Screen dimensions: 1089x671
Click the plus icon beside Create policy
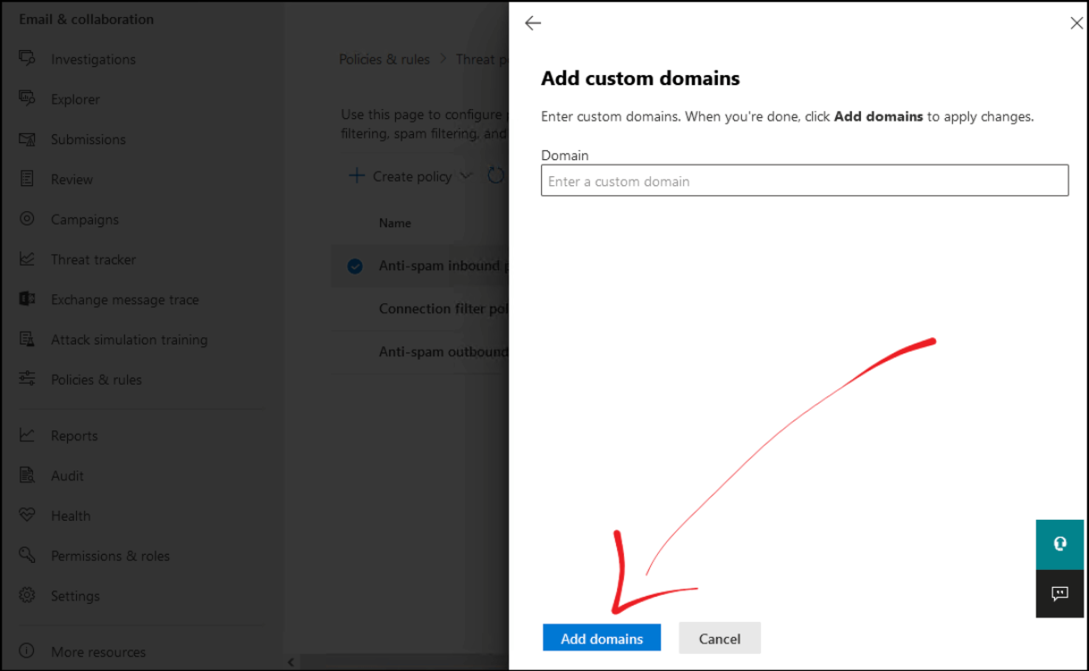(x=356, y=175)
